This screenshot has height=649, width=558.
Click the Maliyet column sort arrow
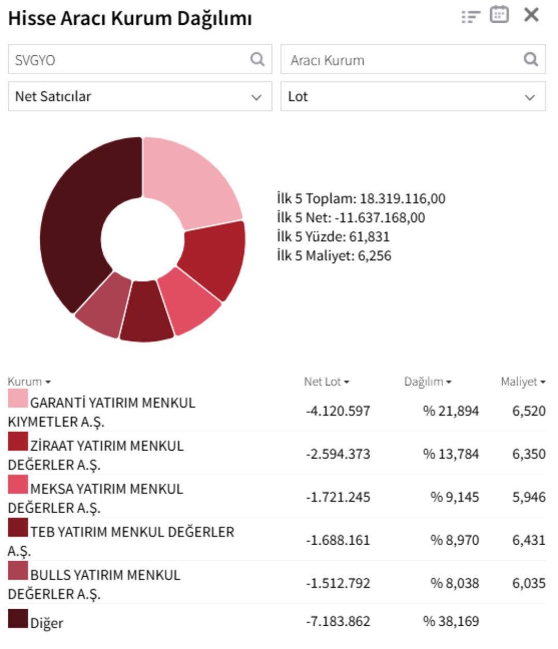tap(542, 383)
